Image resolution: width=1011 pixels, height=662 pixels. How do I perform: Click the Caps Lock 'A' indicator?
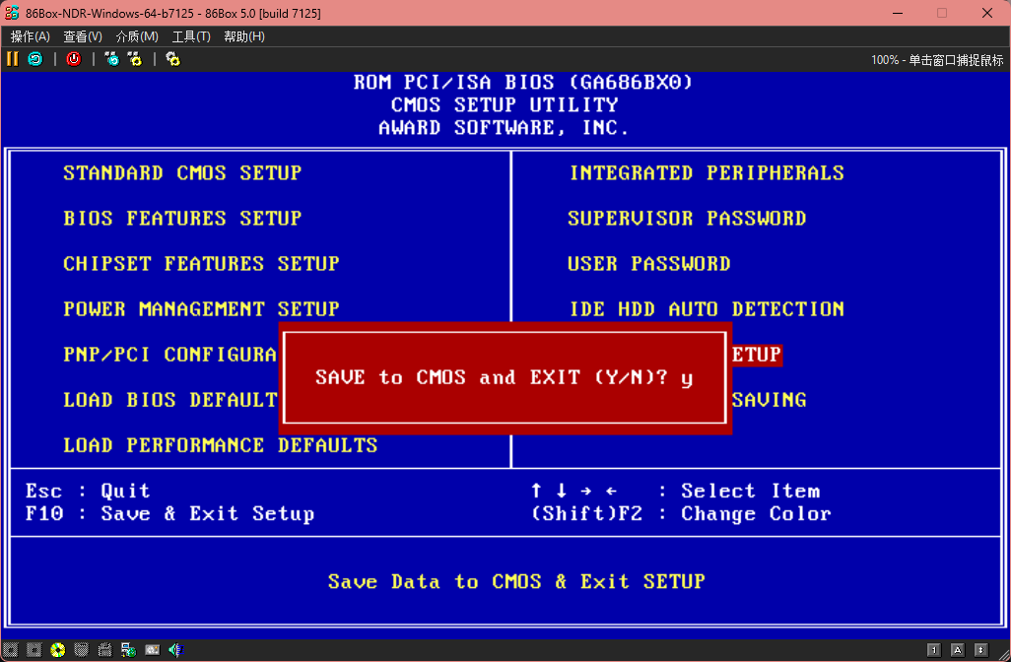958,650
